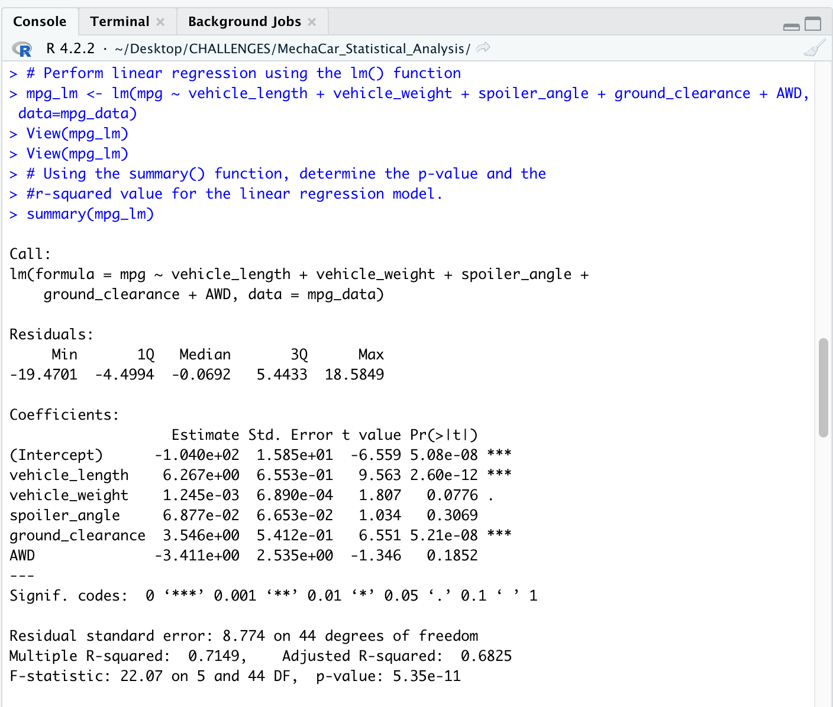This screenshot has width=833, height=707.
Task: Click the Signif. codes line
Action: pyautogui.click(x=272, y=595)
